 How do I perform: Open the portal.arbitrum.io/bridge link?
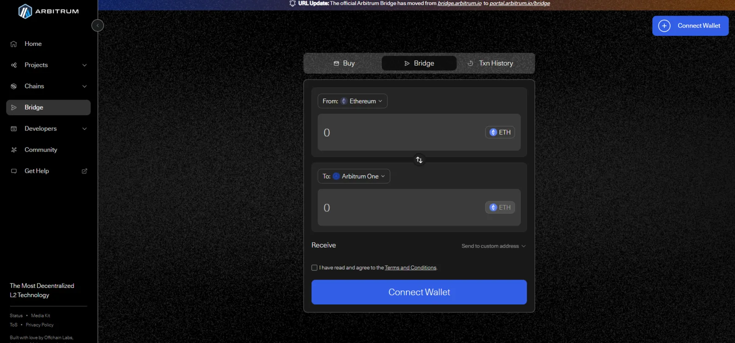(x=520, y=3)
